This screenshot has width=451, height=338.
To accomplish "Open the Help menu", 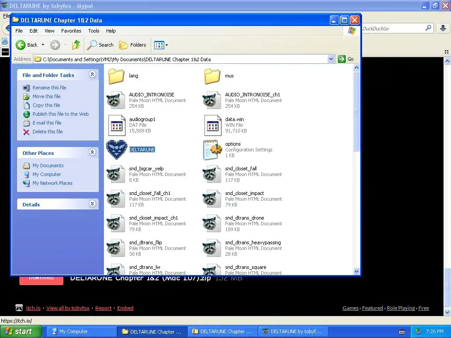I will click(111, 31).
